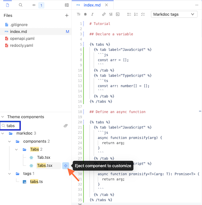The image size is (202, 205).
Task: Click '## Declare a variable' heading line
Action: click(x=111, y=34)
